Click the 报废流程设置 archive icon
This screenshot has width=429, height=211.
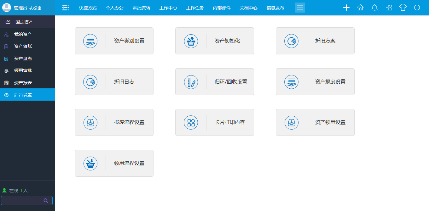pyautogui.click(x=90, y=122)
